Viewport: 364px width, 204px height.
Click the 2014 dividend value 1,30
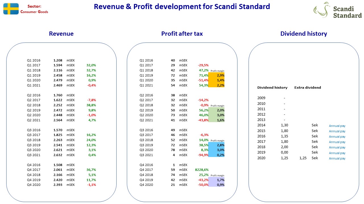tap(284, 125)
